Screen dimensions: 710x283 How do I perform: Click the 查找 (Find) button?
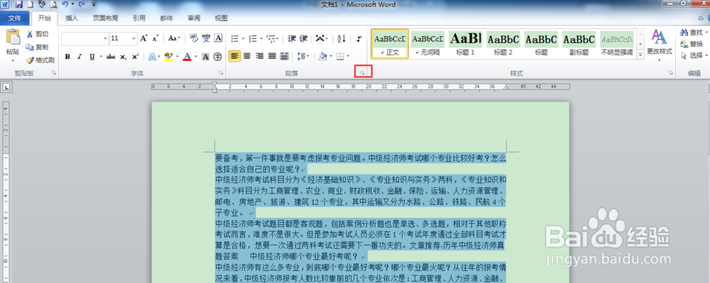692,33
